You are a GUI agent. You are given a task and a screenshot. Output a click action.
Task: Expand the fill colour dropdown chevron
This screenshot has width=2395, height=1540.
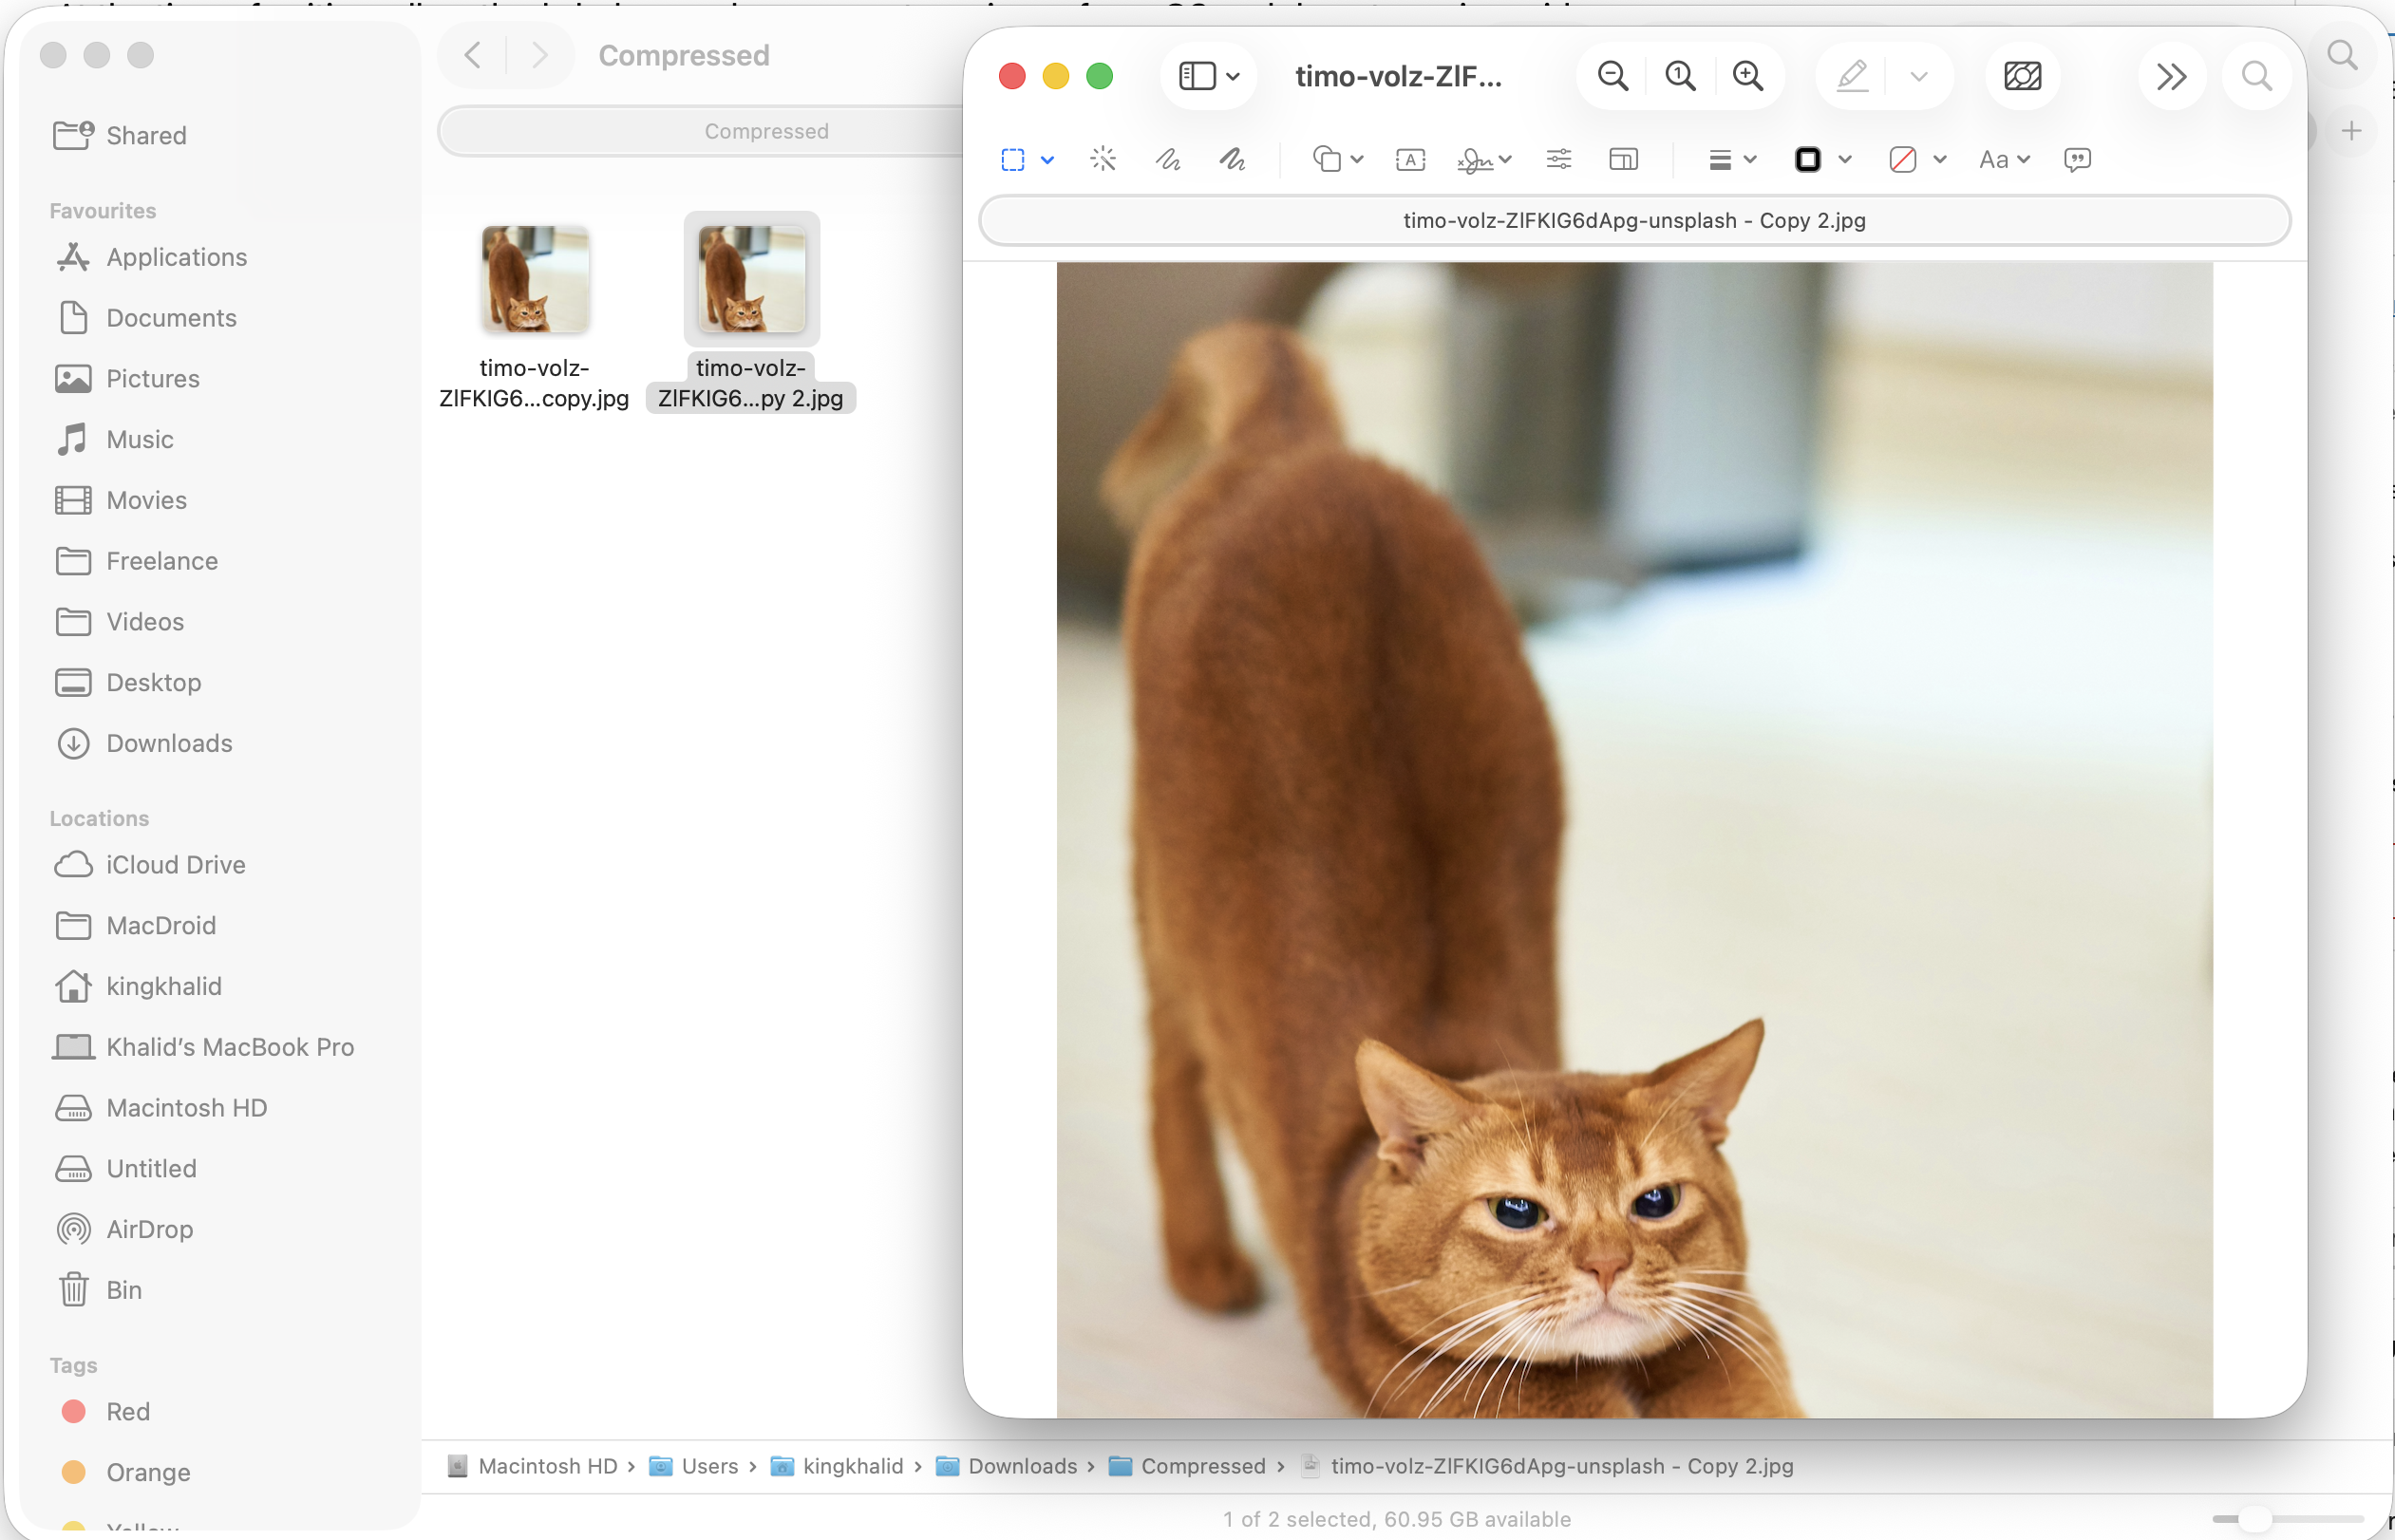coord(1940,160)
